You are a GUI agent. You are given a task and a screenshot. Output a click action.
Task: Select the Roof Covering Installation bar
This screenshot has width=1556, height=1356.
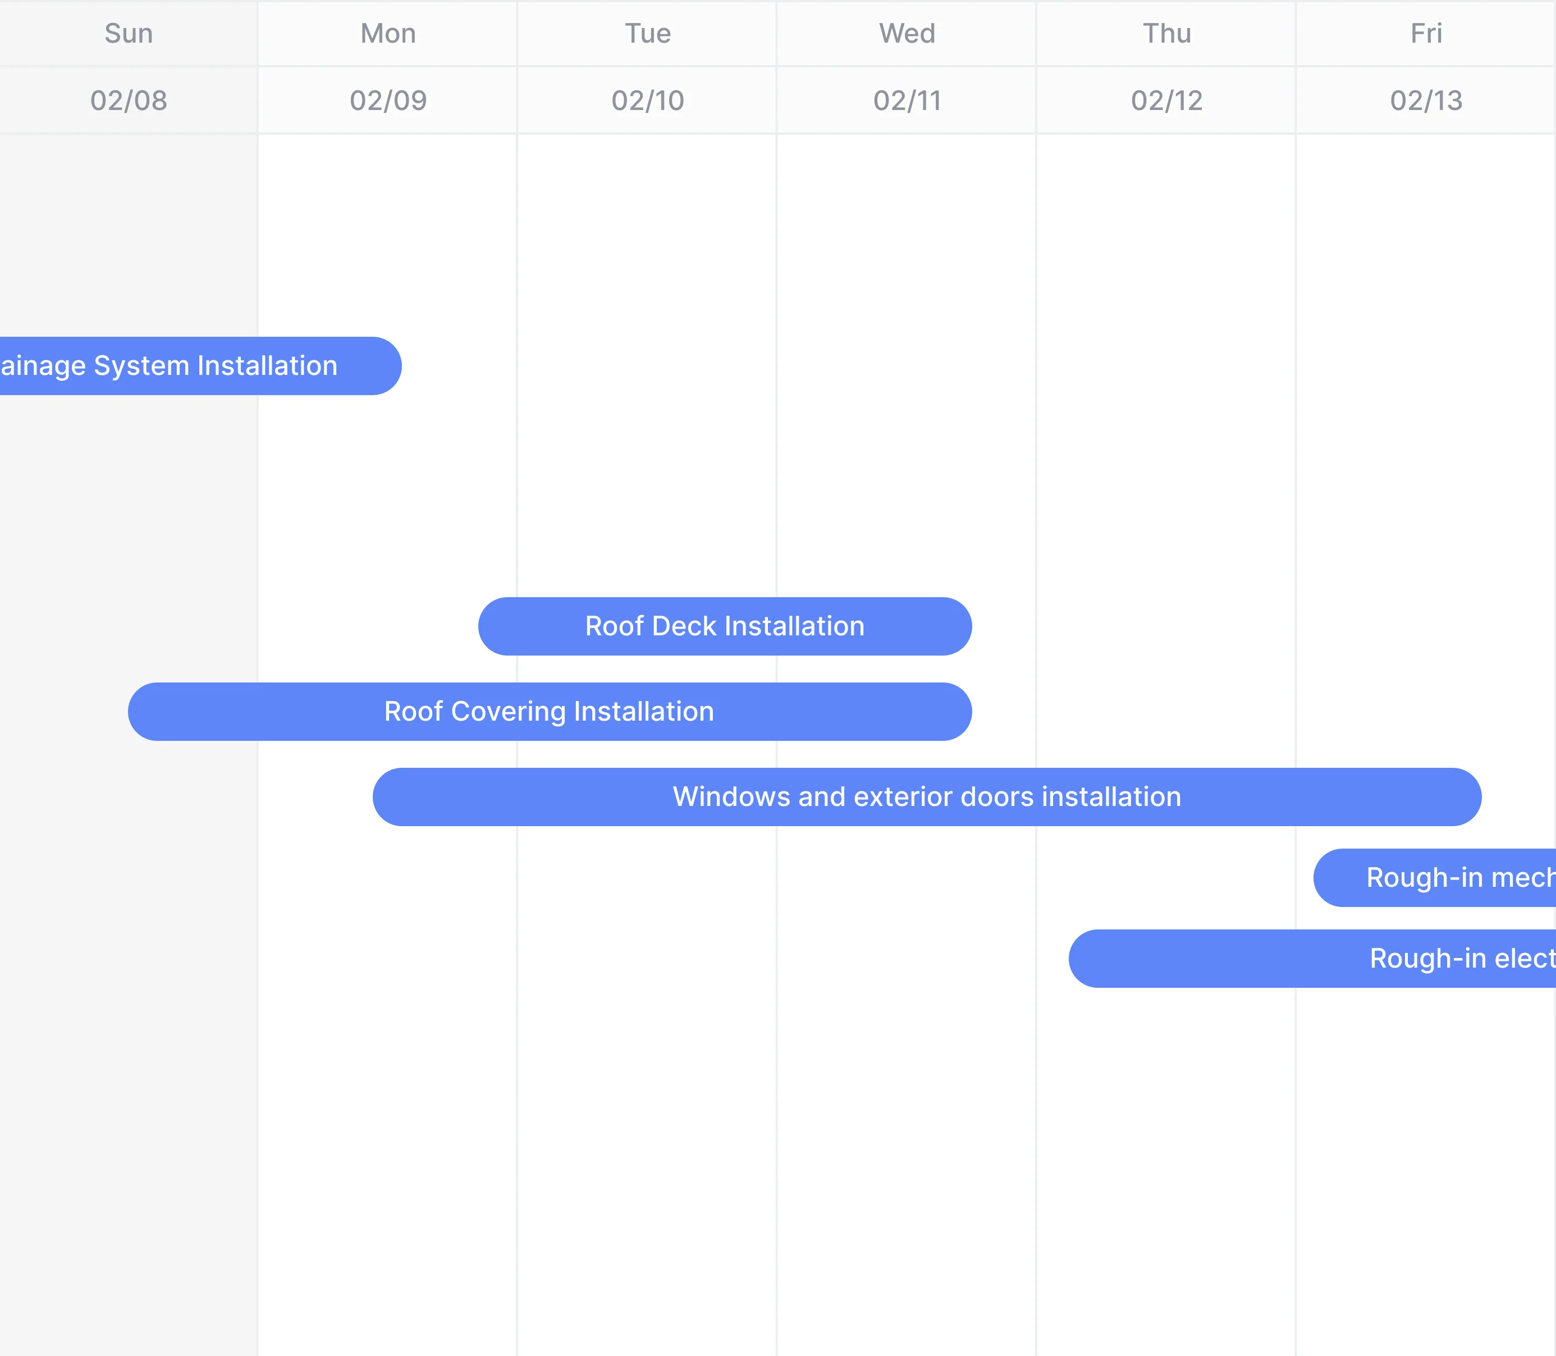[550, 711]
